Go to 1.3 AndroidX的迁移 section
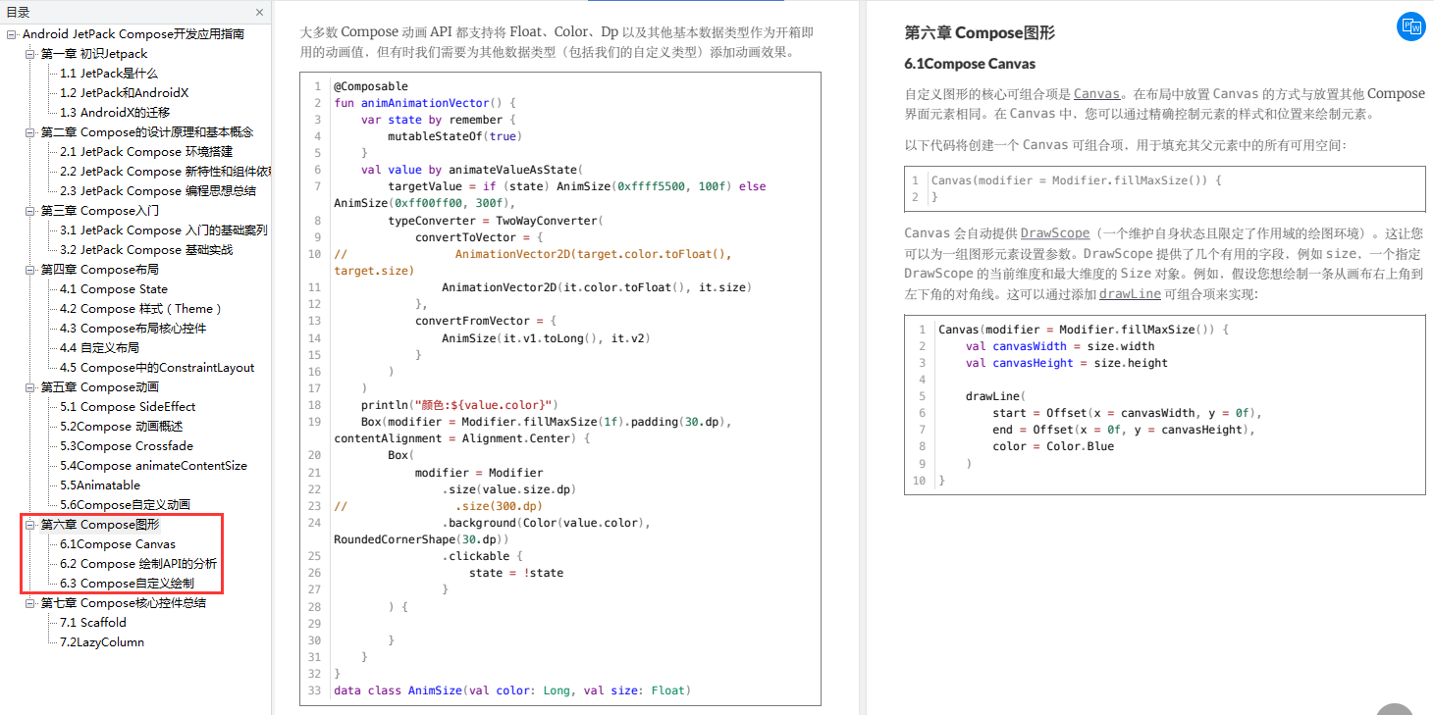 click(115, 113)
